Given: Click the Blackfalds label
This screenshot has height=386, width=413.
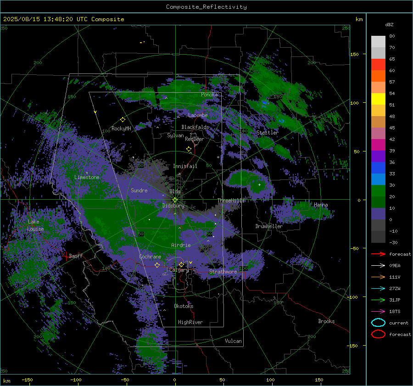Looking at the screenshot, I should coord(195,127).
